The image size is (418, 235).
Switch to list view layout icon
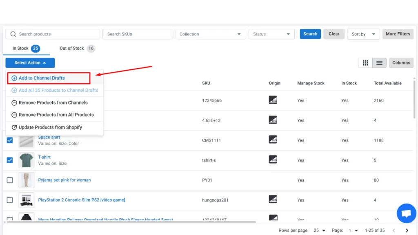tap(379, 63)
